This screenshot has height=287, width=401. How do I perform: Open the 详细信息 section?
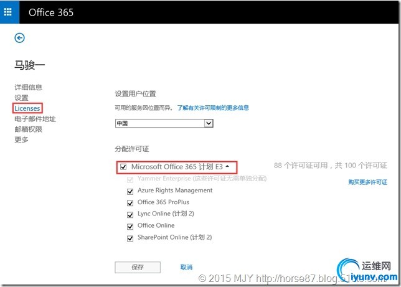pyautogui.click(x=28, y=87)
